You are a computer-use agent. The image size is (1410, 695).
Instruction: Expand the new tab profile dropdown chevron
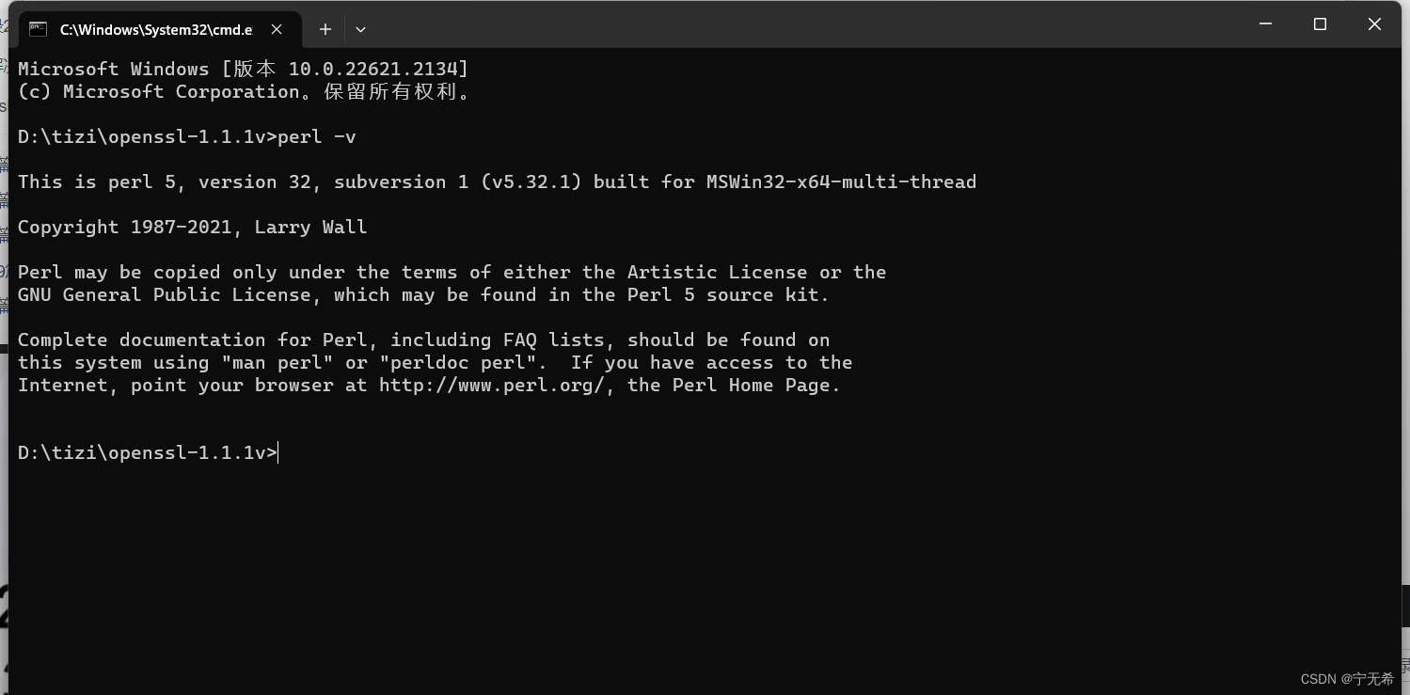(x=360, y=29)
